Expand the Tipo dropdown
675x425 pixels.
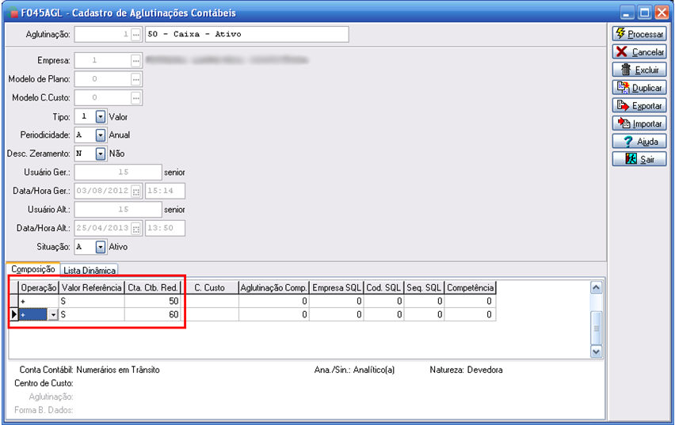101,116
